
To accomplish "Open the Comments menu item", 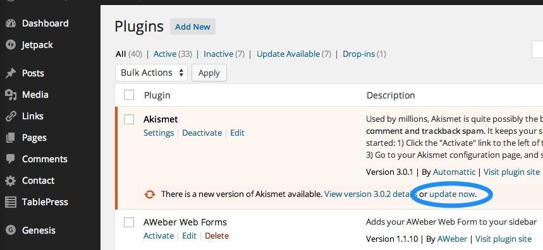I will coord(45,159).
